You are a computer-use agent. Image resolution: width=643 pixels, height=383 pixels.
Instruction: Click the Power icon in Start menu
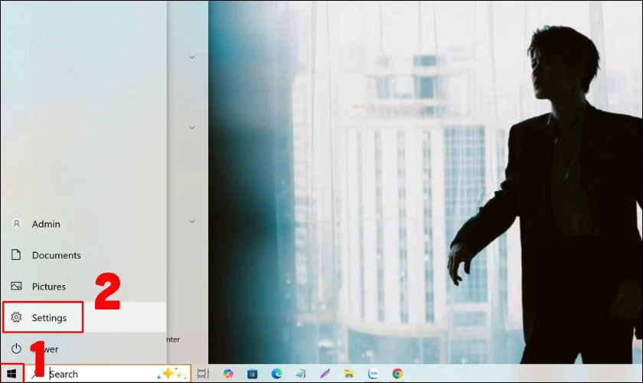[16, 349]
